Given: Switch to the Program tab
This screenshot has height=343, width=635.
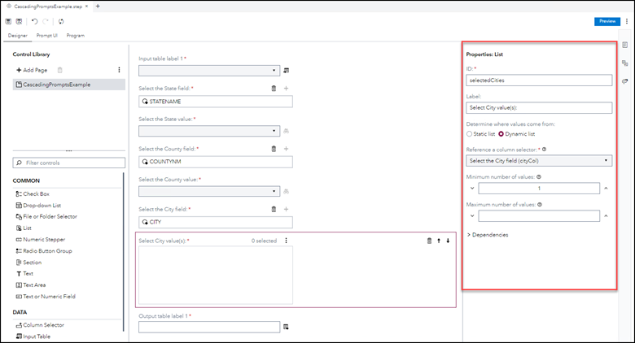Looking at the screenshot, I should pyautogui.click(x=76, y=36).
